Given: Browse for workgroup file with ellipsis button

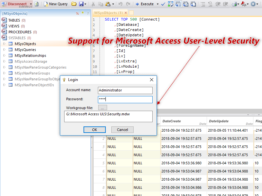Looking at the screenshot, I should click(x=103, y=108).
